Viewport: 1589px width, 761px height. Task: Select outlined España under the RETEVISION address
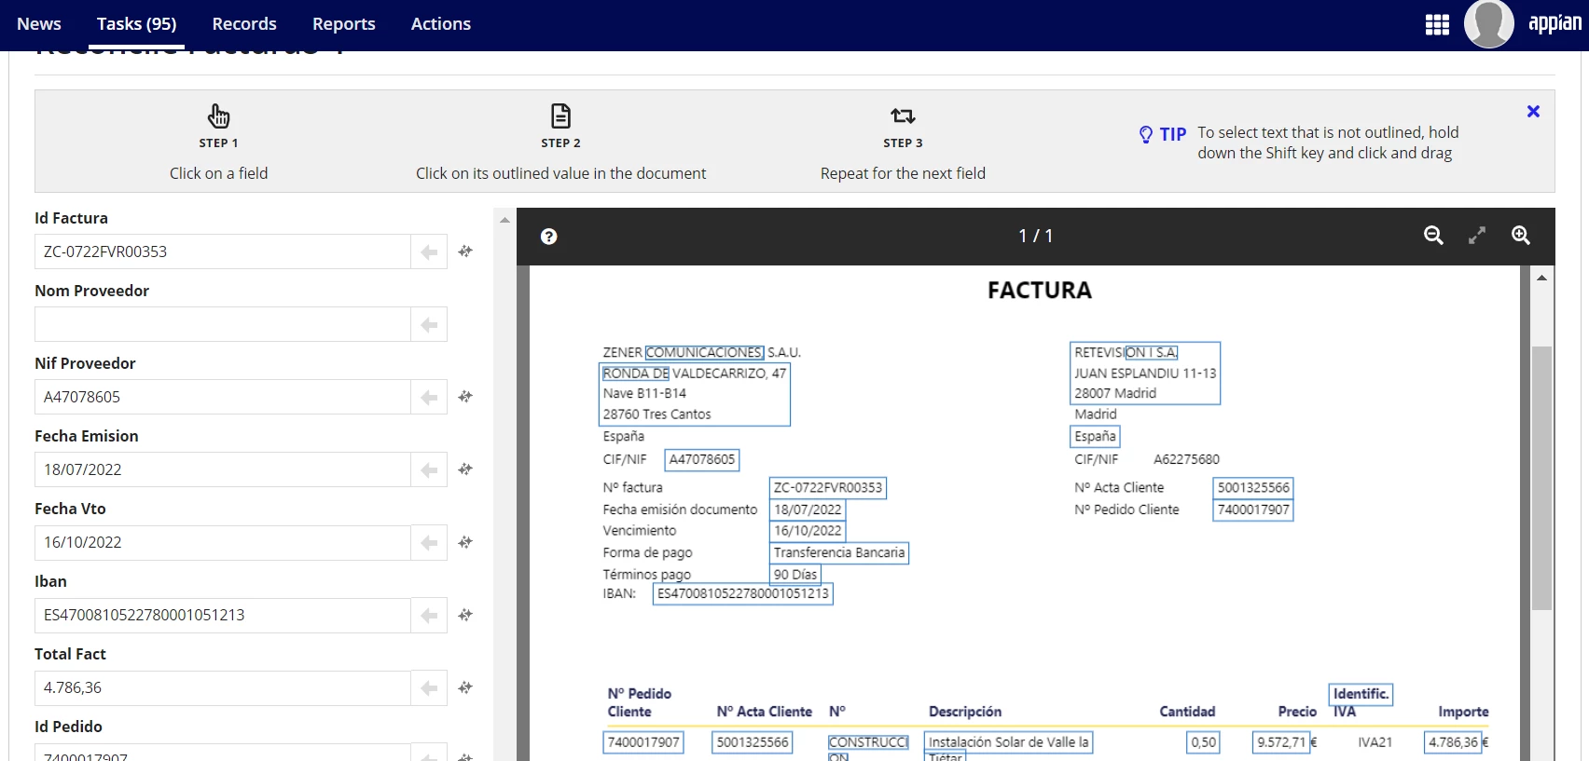(1095, 436)
